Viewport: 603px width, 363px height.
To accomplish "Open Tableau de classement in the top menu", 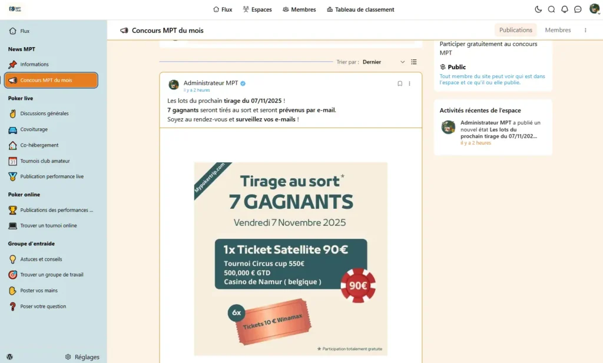I will (360, 9).
